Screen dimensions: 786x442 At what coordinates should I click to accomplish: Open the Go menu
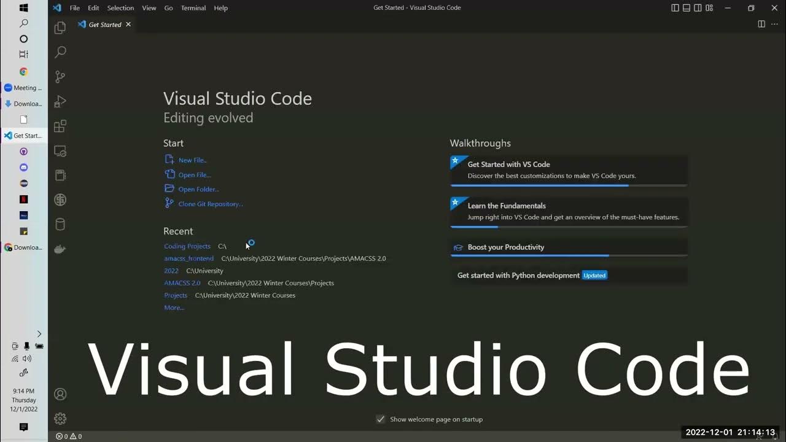coord(168,8)
